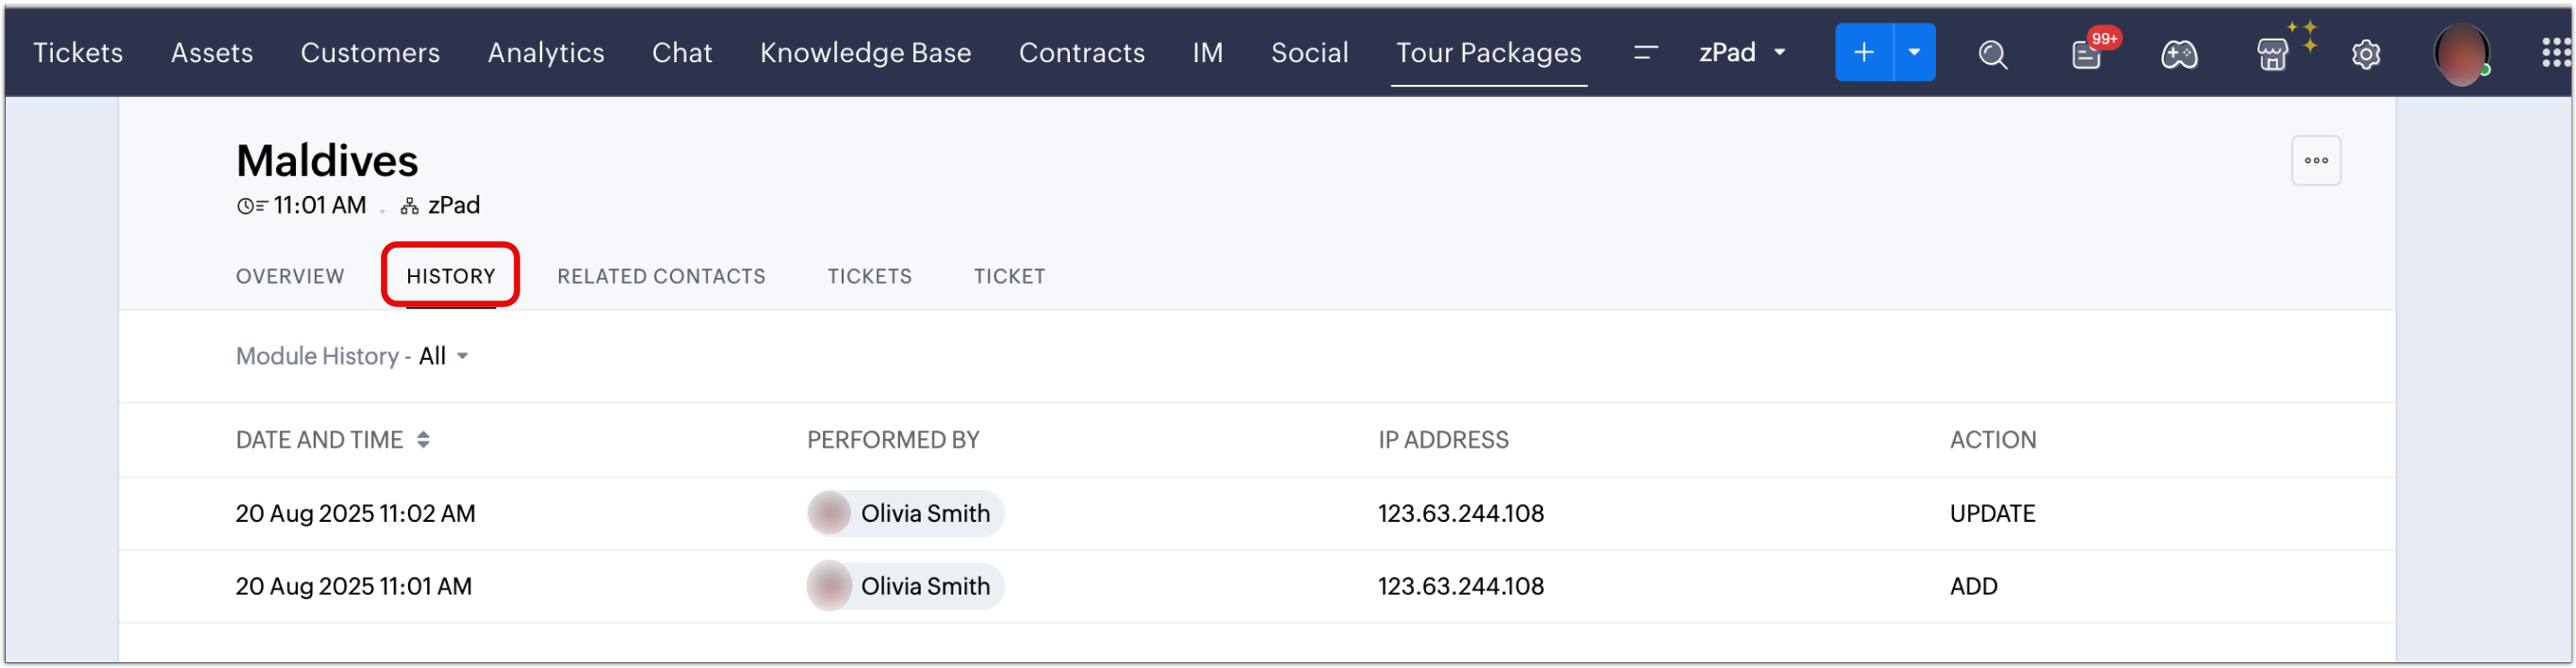Open the Analytics module
Viewport: 2576px width, 668px height.
(x=546, y=52)
